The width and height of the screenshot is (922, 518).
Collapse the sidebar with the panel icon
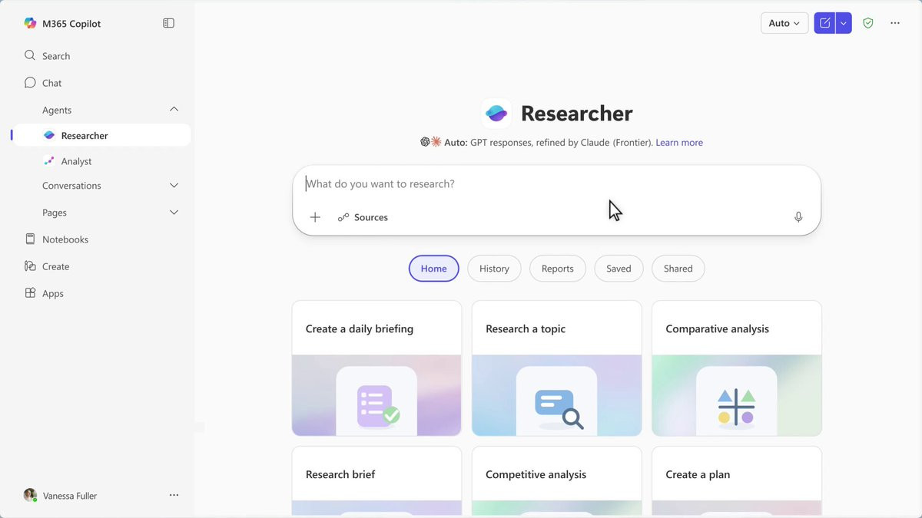click(x=169, y=23)
